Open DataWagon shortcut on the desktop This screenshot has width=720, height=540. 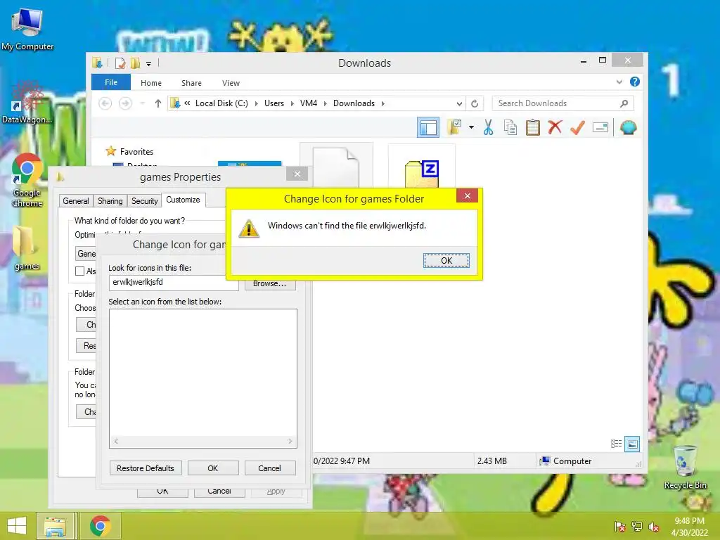coord(27,103)
